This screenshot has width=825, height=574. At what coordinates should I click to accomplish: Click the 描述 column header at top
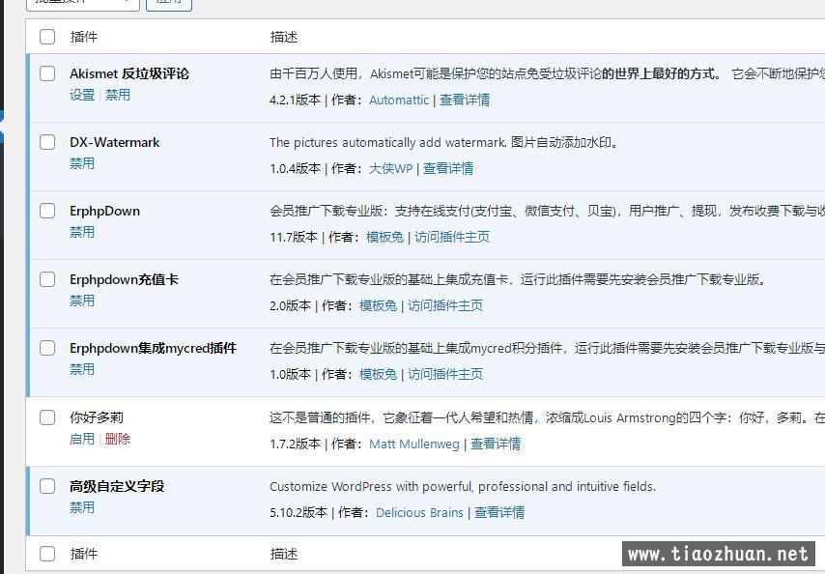pos(284,37)
